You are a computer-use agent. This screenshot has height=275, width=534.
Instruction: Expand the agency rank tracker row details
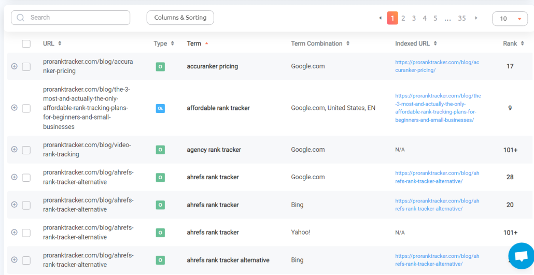coord(14,149)
